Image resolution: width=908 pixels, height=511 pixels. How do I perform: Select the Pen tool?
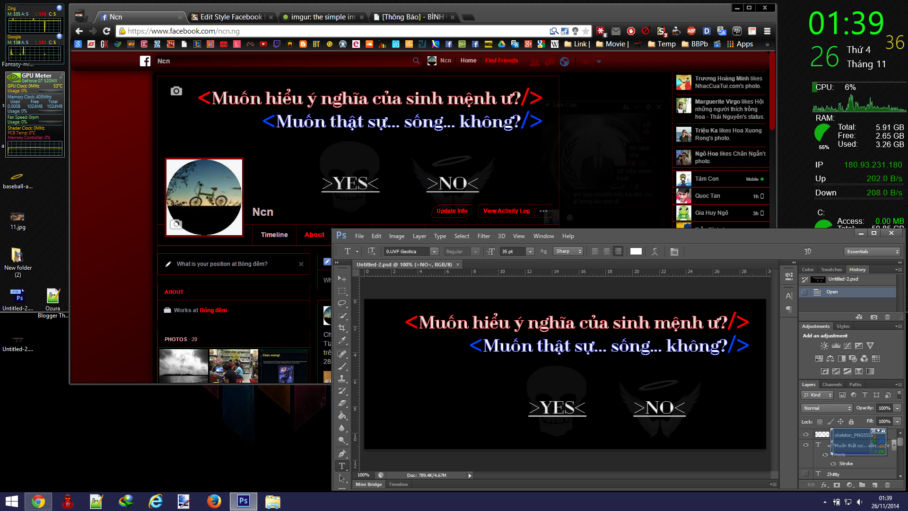pos(342,453)
